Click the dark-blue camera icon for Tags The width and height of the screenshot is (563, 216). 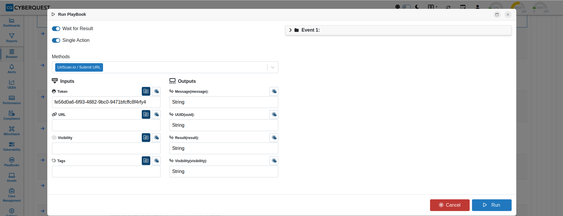coord(146,161)
